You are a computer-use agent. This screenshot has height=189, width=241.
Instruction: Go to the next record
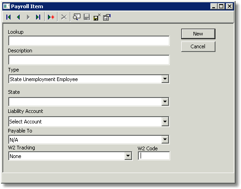point(28,17)
